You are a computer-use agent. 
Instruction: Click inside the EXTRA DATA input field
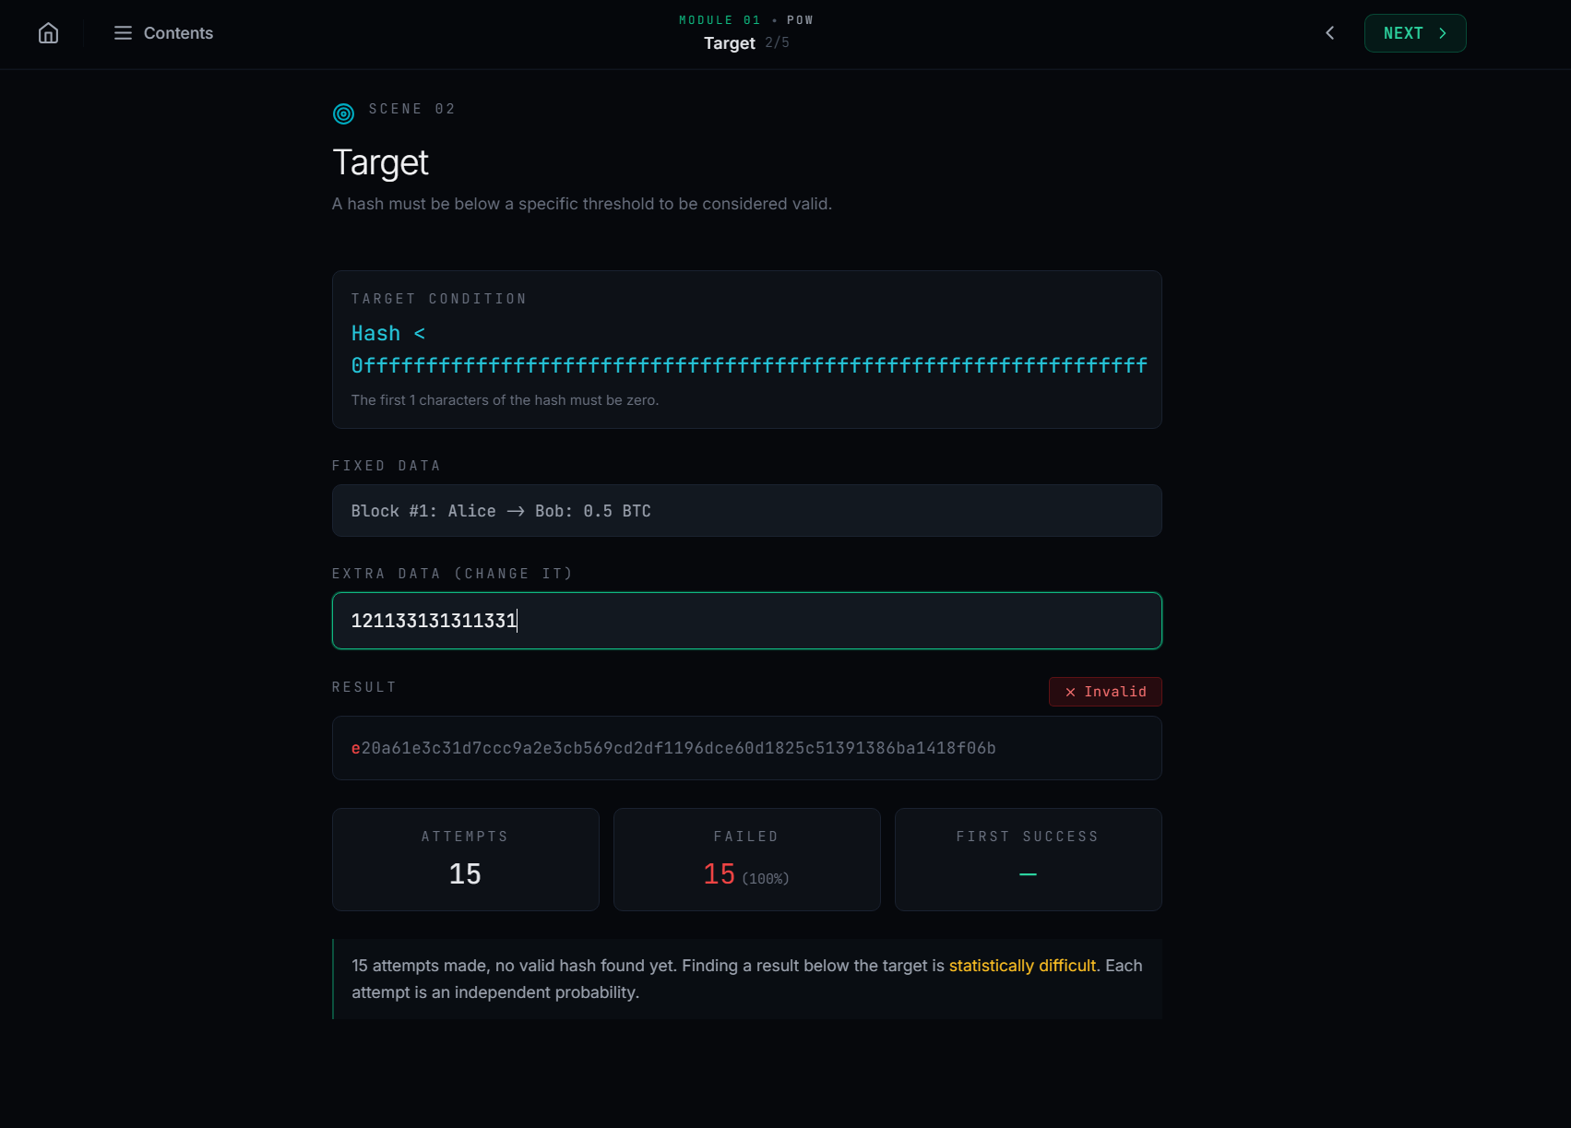pos(746,621)
